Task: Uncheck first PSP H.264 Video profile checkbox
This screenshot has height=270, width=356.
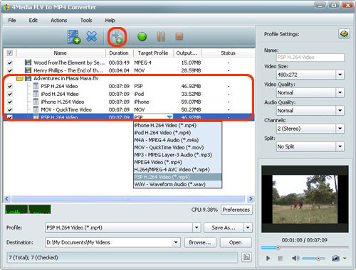Action: coord(10,86)
